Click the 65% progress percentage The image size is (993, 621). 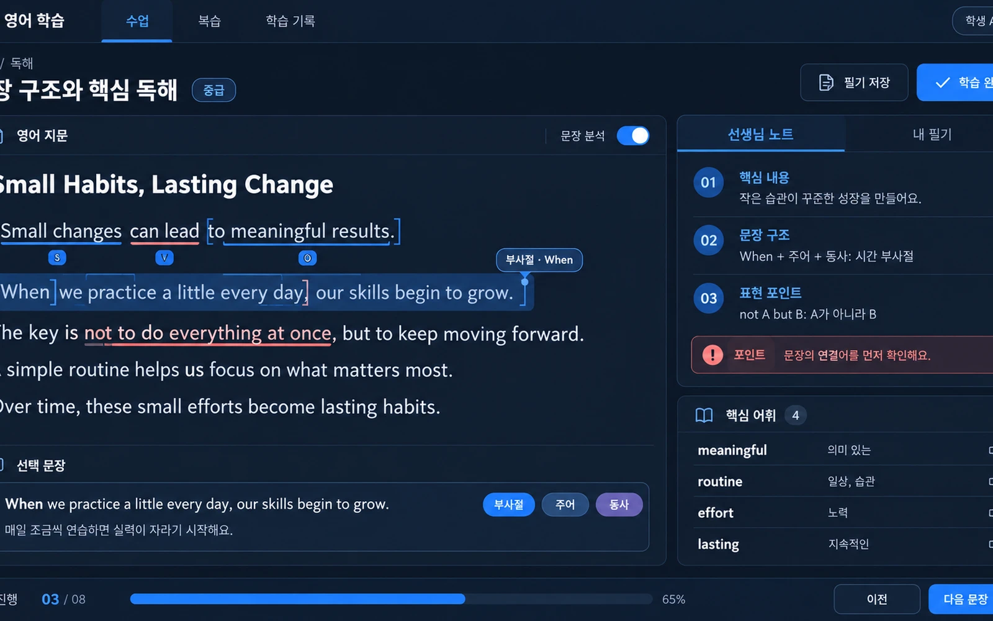coord(673,600)
